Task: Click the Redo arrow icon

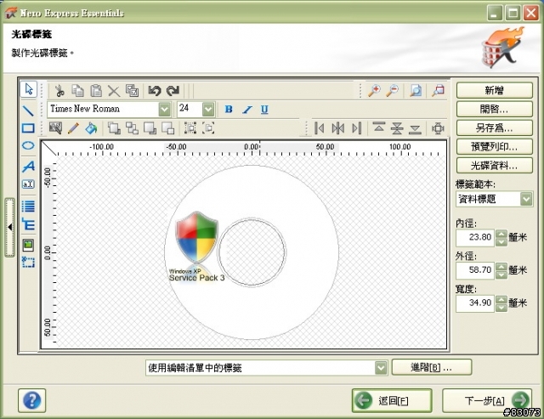Action: pos(173,91)
